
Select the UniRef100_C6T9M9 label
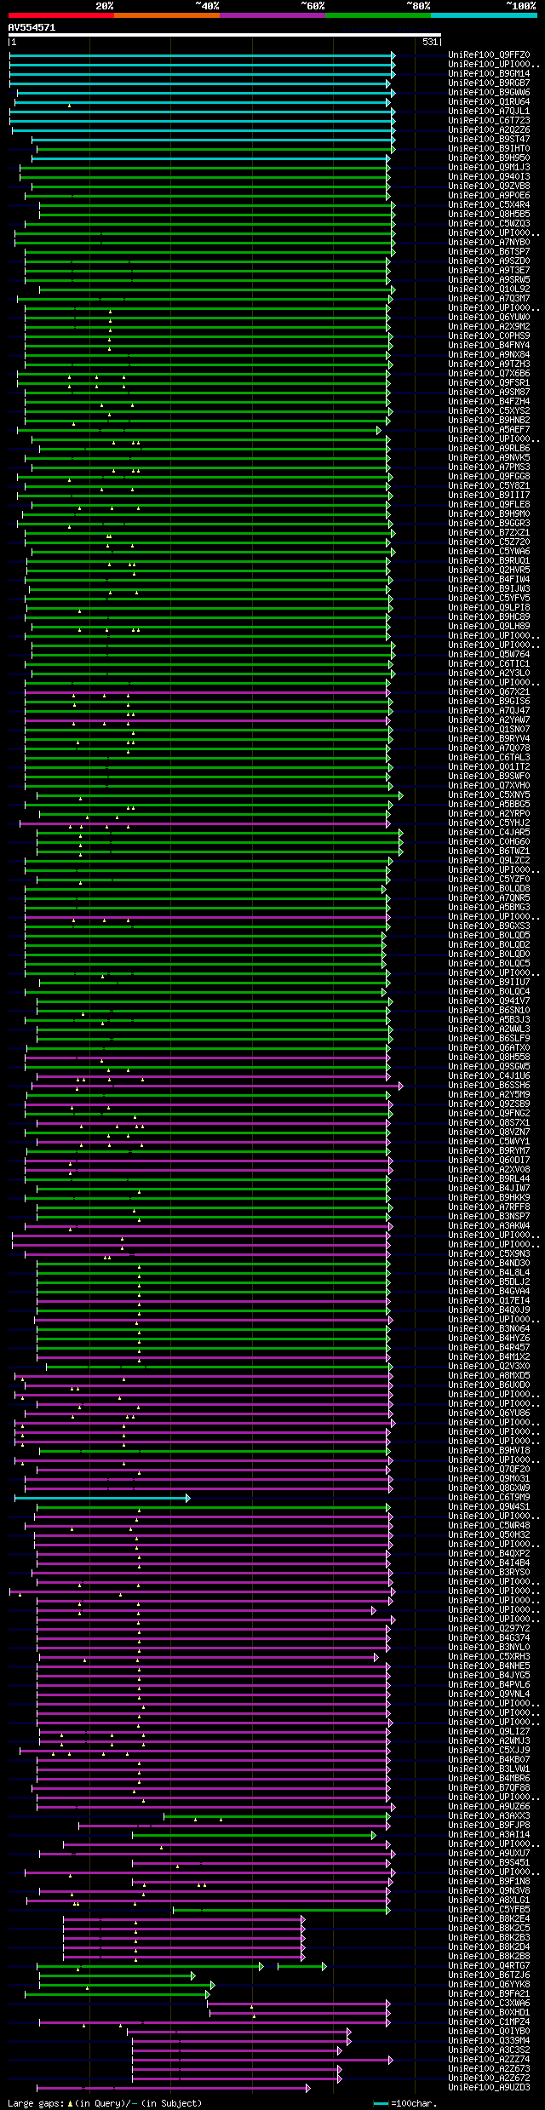(x=489, y=1498)
